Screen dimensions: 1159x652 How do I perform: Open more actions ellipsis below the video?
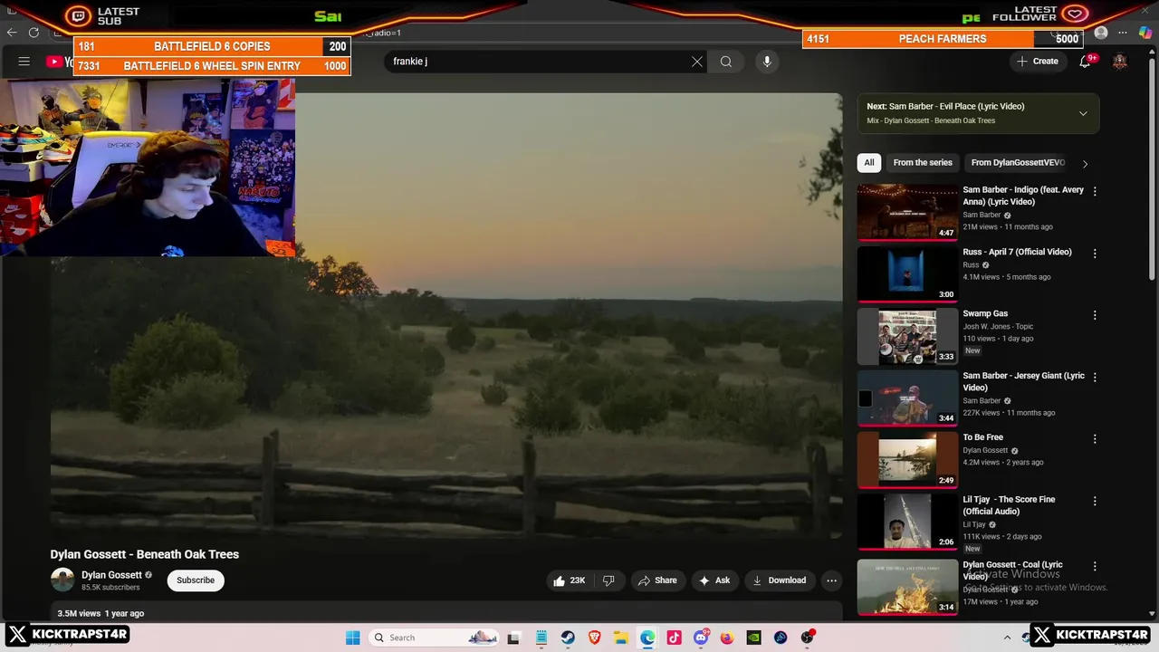click(x=831, y=580)
